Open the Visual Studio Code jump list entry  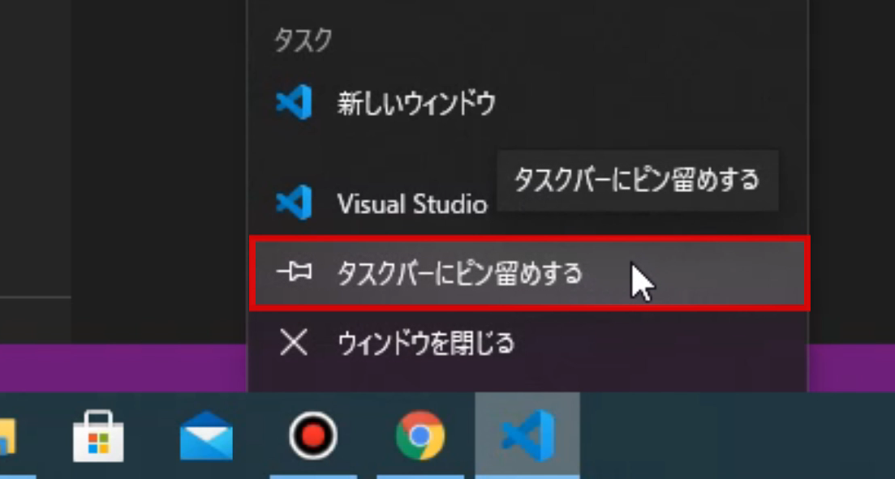coord(528,203)
